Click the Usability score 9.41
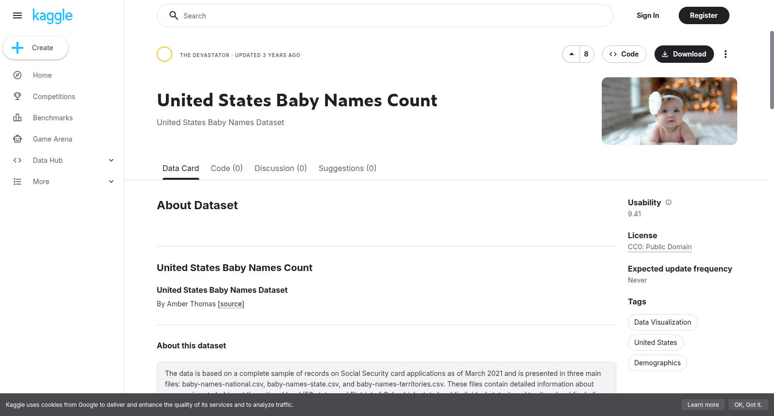Screen dimensions: 774x416 [635, 214]
